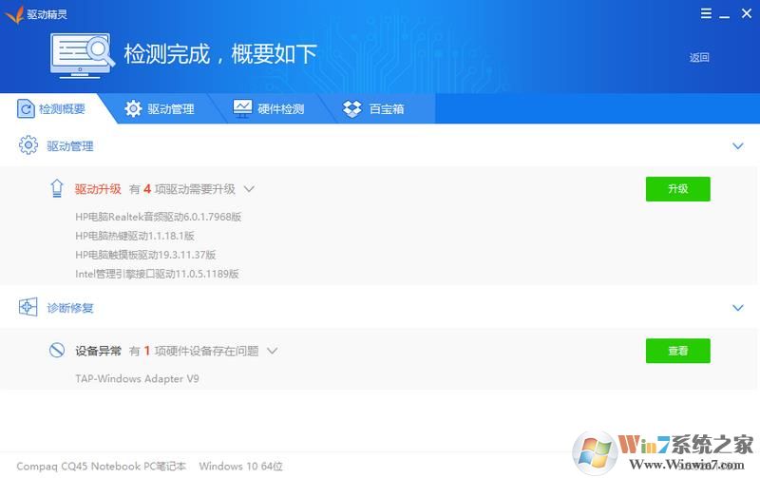Expand the 驱动升级 driver list arrow
The height and width of the screenshot is (478, 760).
[249, 189]
